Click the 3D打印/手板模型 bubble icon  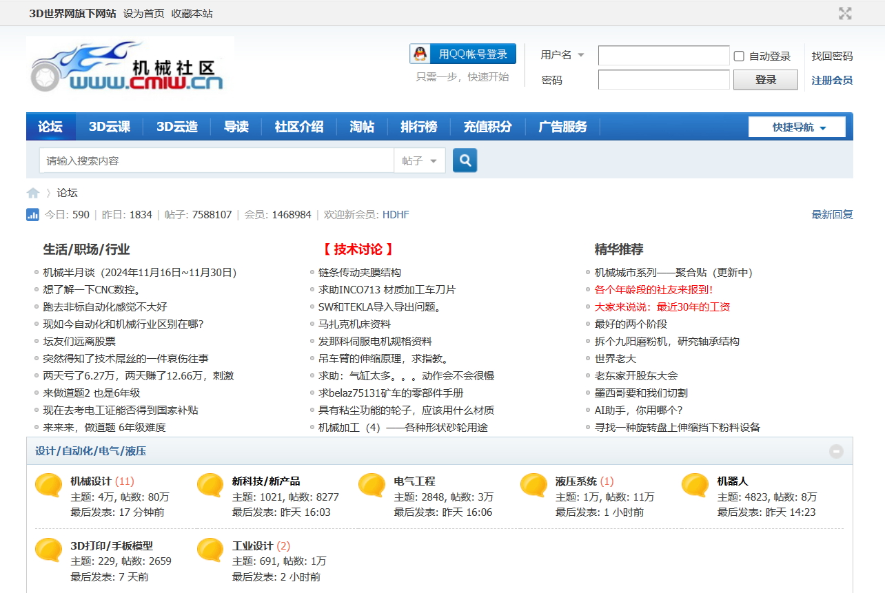tap(48, 550)
